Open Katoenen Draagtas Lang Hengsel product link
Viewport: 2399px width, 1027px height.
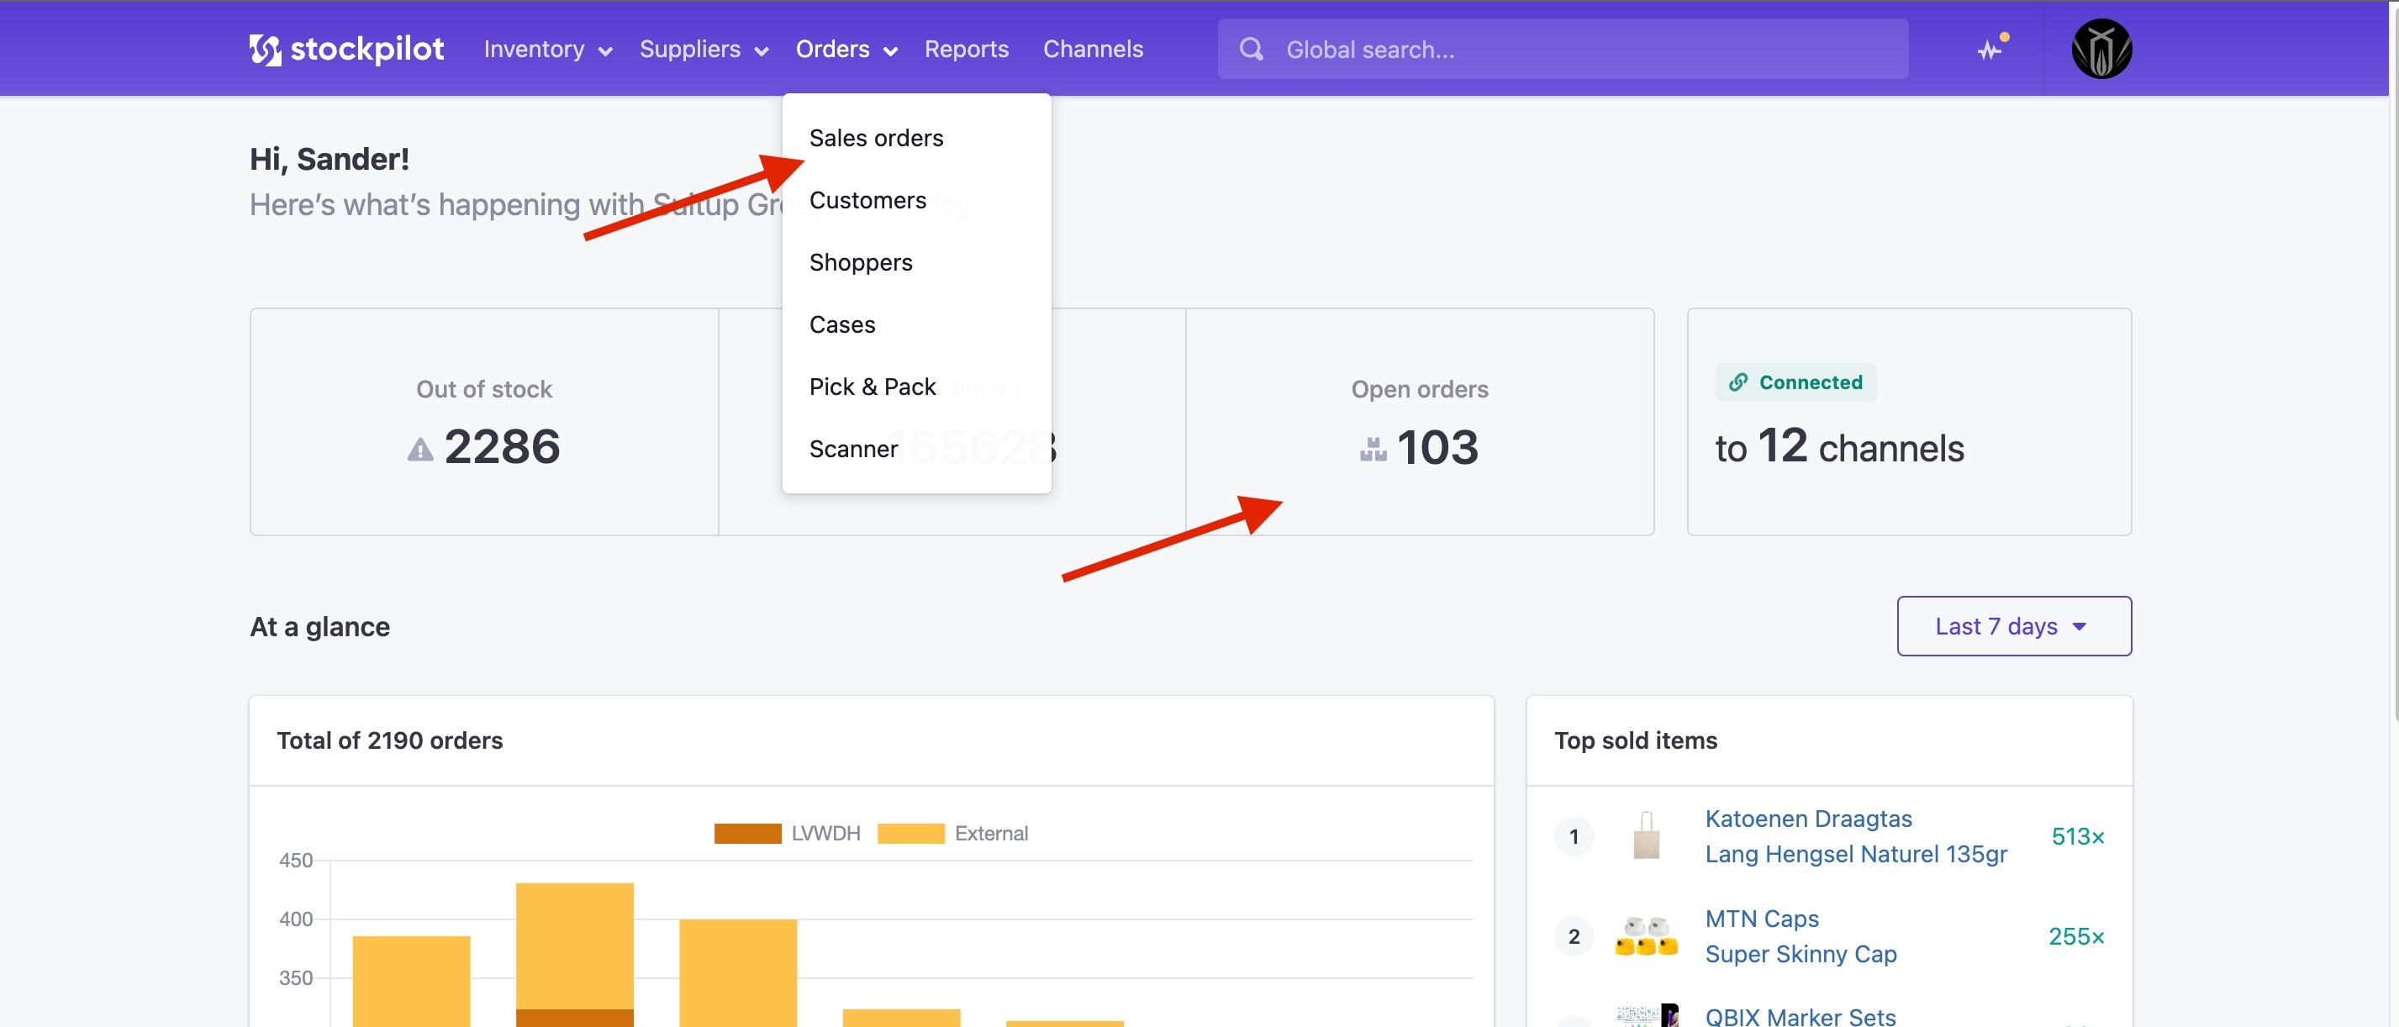1855,836
